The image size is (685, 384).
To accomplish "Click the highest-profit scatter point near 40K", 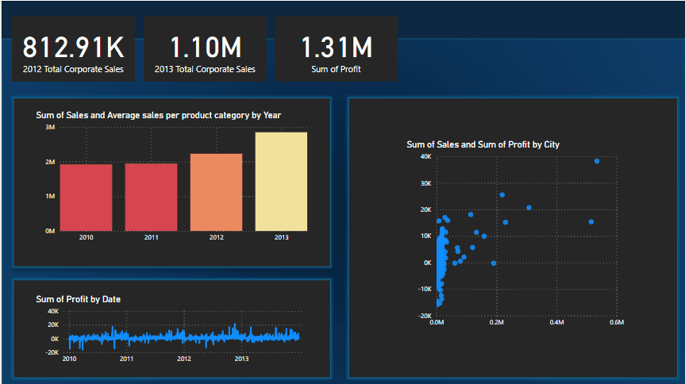I will coord(597,161).
